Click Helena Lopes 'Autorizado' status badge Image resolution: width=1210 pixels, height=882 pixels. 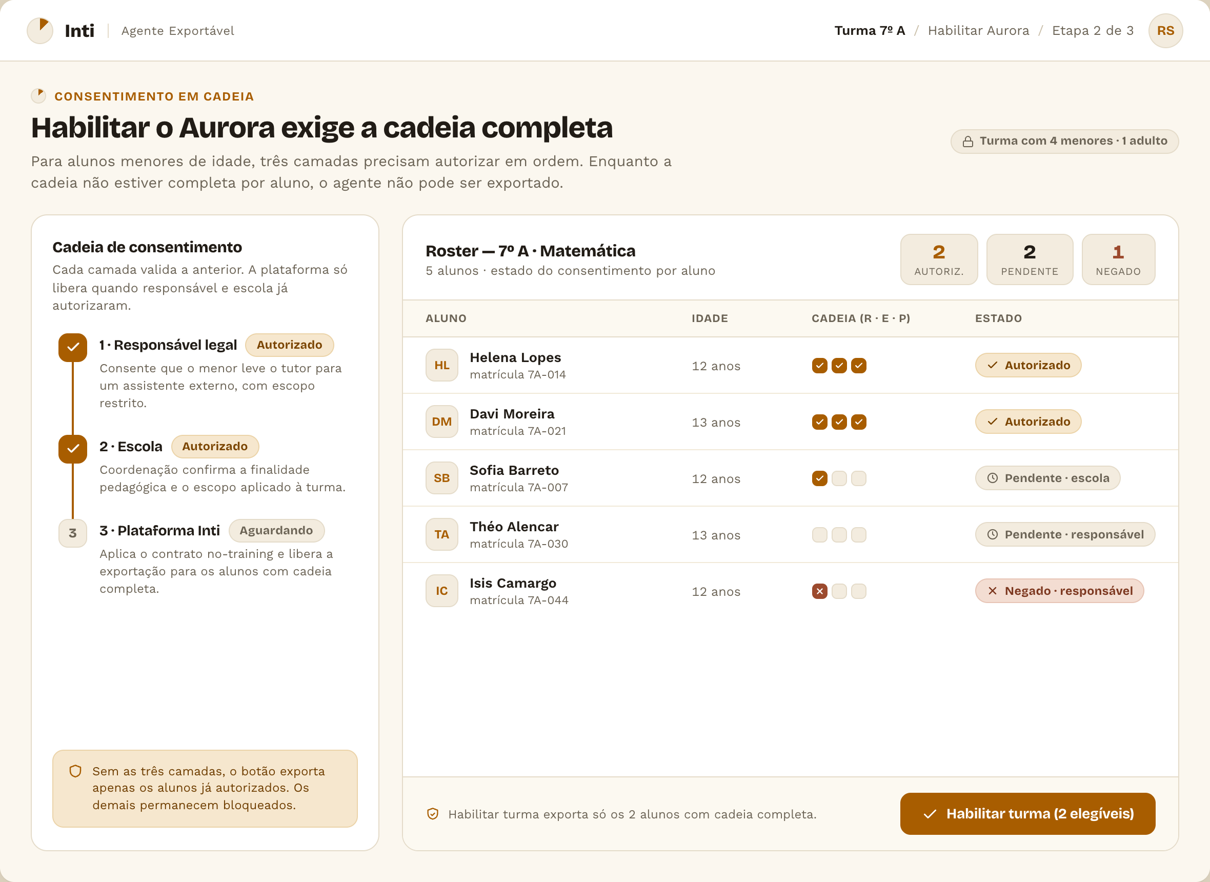click(x=1028, y=365)
